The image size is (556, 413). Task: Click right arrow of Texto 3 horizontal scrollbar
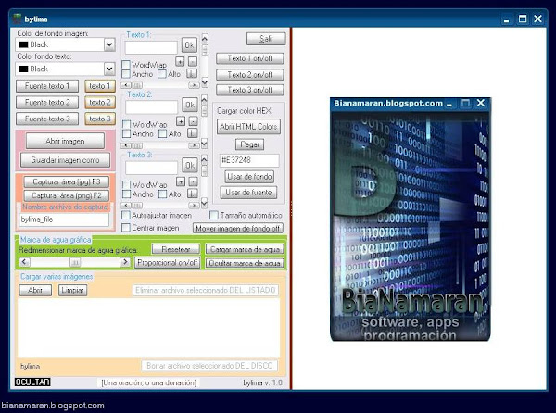194,205
